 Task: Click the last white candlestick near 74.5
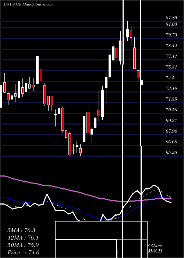coord(142,83)
